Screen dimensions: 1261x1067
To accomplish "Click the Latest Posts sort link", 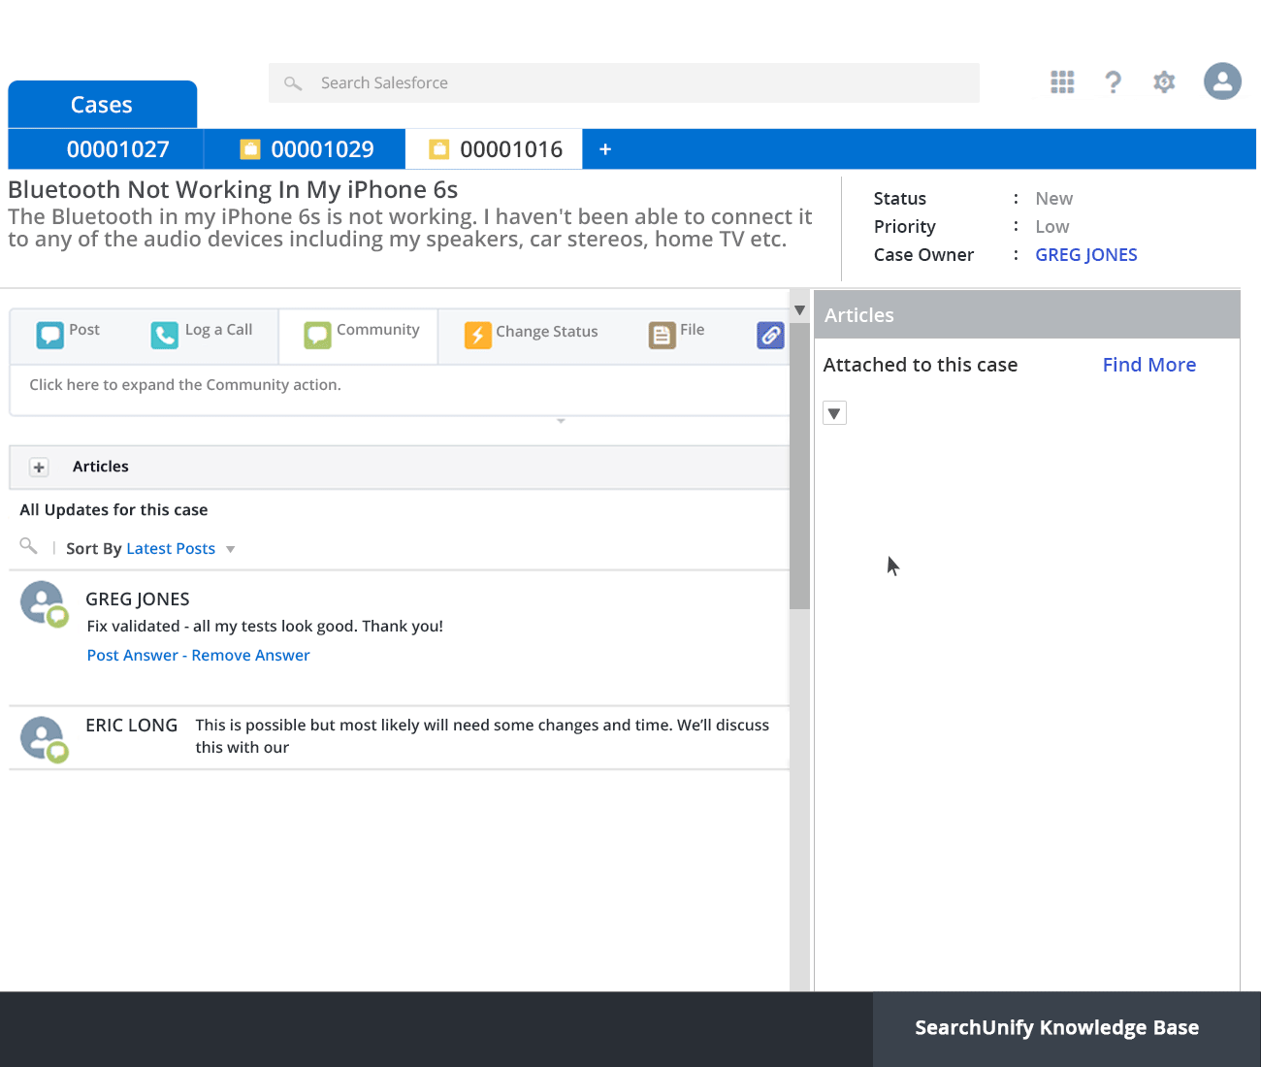I will (171, 549).
